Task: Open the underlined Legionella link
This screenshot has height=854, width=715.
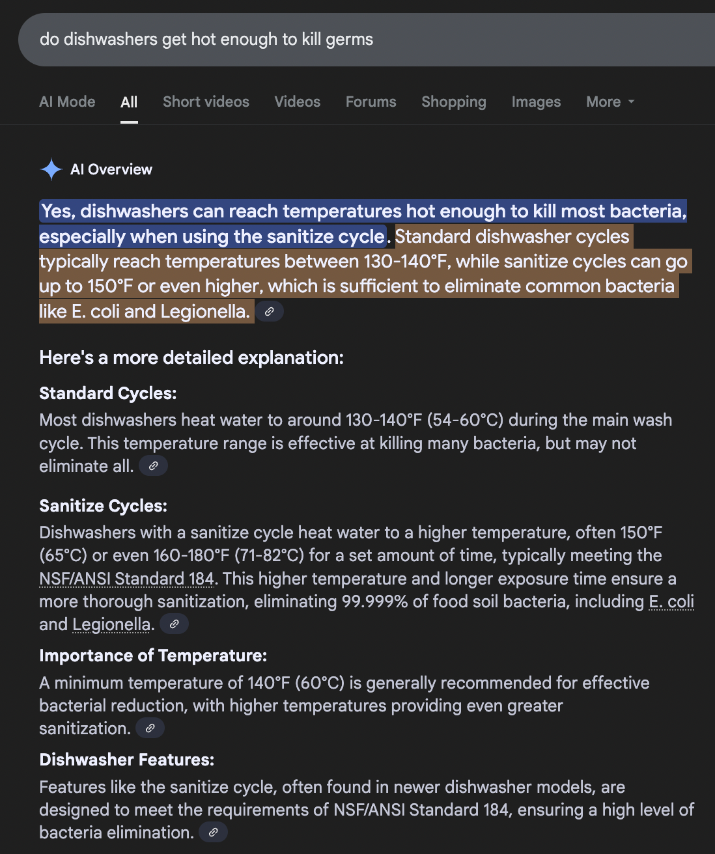Action: [111, 625]
